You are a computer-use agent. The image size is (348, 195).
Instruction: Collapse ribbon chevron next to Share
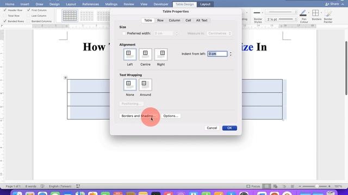(343, 4)
